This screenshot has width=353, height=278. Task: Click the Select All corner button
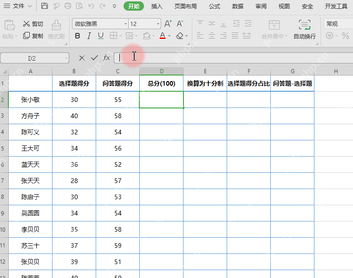click(x=4, y=71)
